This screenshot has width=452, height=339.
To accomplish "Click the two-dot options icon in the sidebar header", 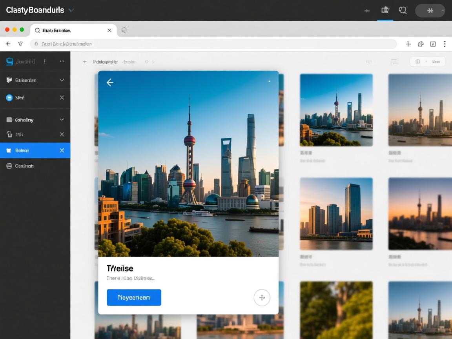I will pos(62,62).
